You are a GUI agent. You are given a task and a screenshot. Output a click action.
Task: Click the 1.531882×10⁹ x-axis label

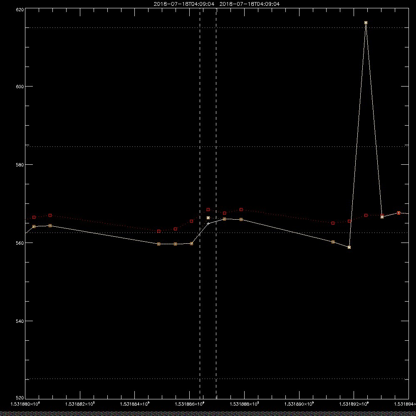pos(80,404)
